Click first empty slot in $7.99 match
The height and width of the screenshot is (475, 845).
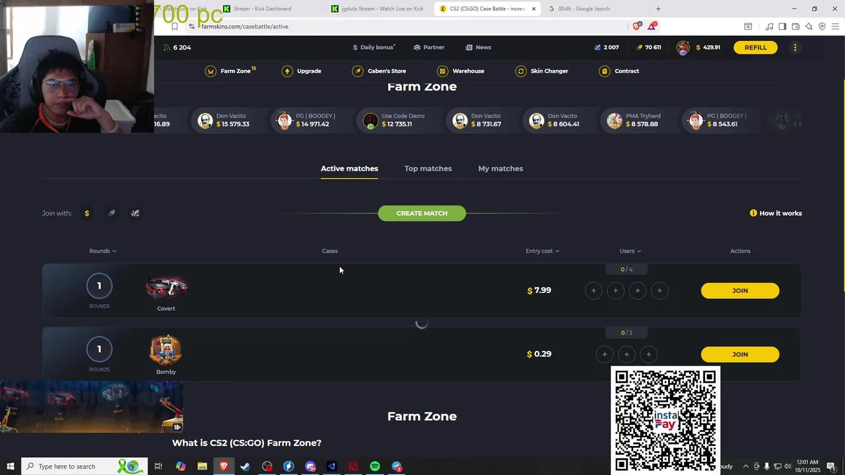[593, 291]
